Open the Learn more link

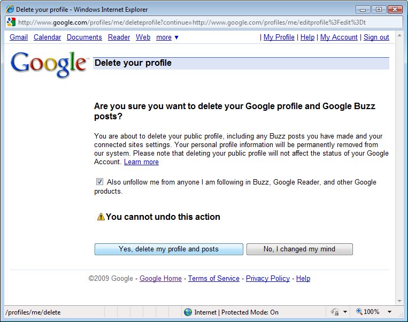(x=141, y=162)
